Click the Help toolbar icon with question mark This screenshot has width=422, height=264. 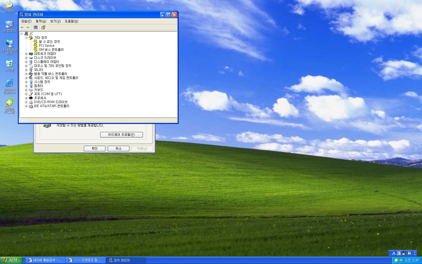[x=43, y=27]
